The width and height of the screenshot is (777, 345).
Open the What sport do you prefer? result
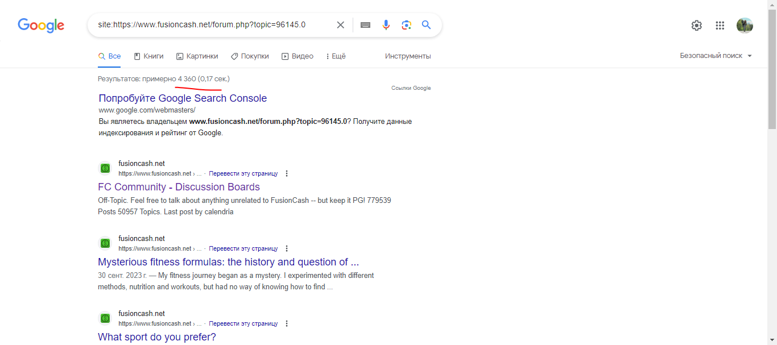coord(157,337)
